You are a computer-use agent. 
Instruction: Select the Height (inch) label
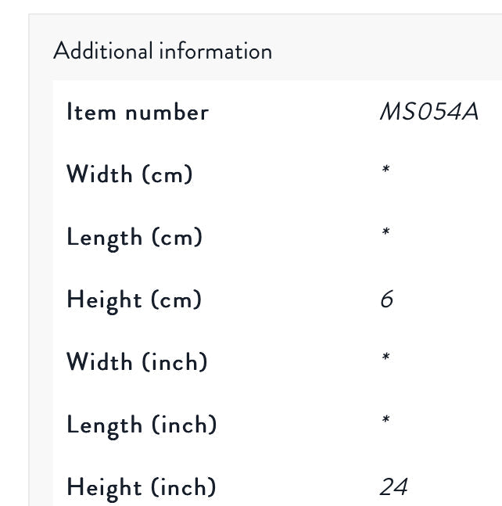pyautogui.click(x=142, y=488)
